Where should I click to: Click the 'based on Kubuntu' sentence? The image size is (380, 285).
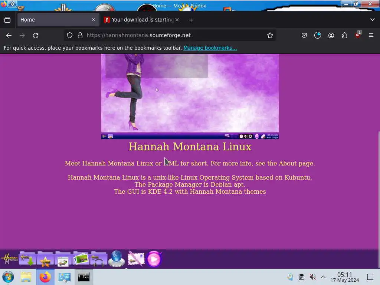pyautogui.click(x=190, y=177)
